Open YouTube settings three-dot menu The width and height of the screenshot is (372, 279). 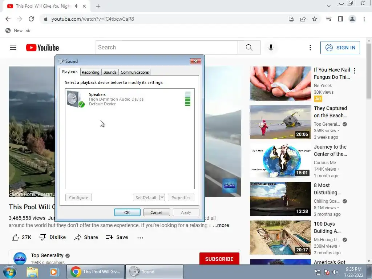point(310,48)
